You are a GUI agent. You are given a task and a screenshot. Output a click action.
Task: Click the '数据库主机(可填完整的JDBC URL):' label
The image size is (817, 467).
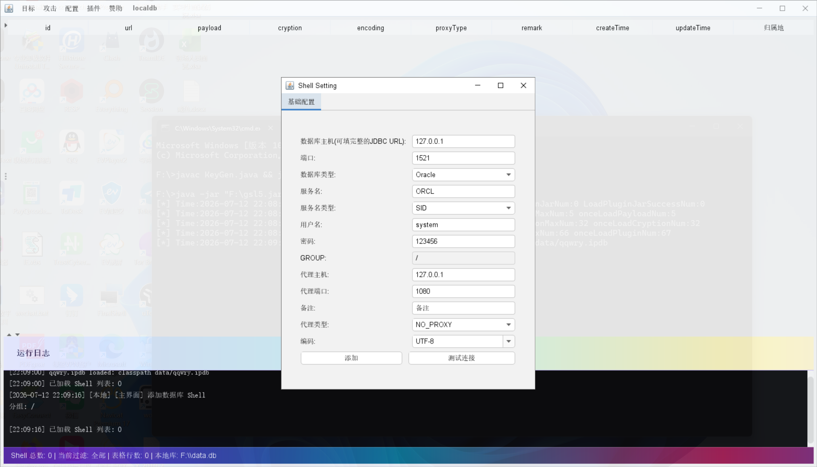[353, 141]
